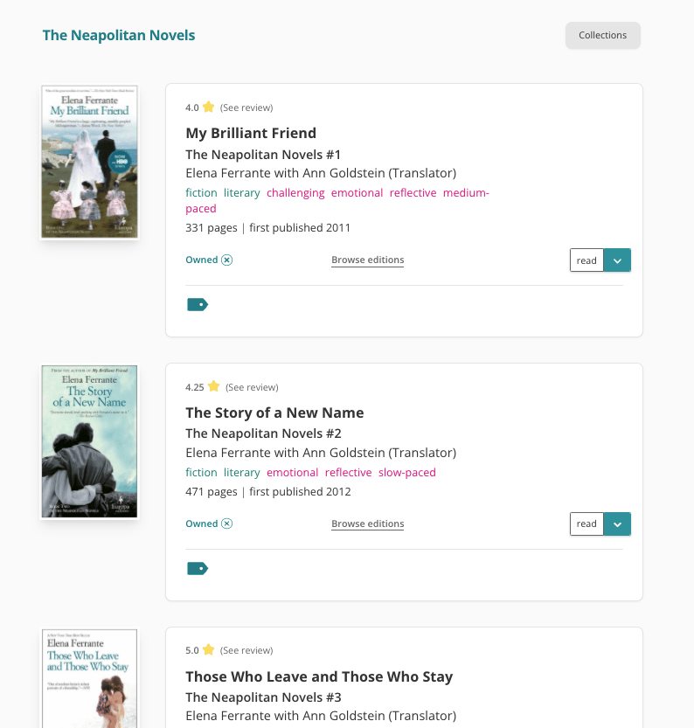Select the literary tag on The Story of a New Name
This screenshot has height=728, width=694.
[242, 473]
